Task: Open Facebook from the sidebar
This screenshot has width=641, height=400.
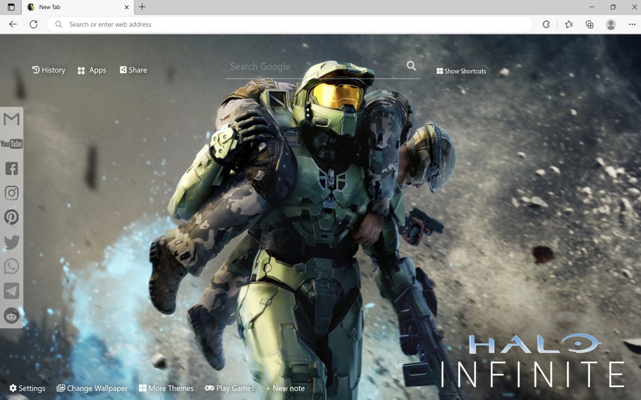Action: pos(12,168)
